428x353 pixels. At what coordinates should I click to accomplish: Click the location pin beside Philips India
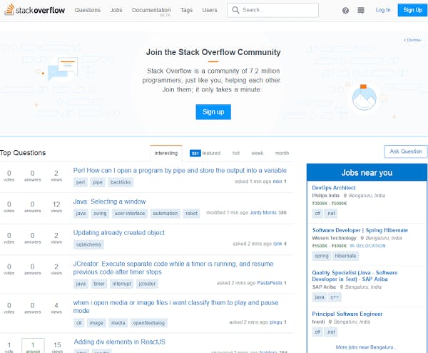point(345,196)
